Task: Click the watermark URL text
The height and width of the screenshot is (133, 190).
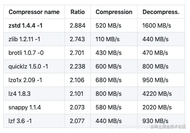Action: [x=127, y=126]
